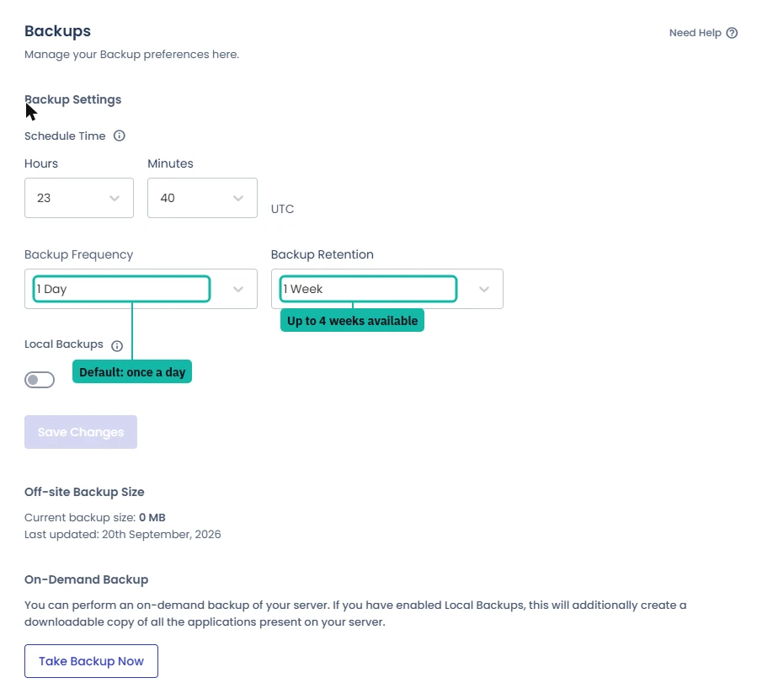Click the Current backup size 0 MB text
The width and height of the screenshot is (773, 699).
95,518
